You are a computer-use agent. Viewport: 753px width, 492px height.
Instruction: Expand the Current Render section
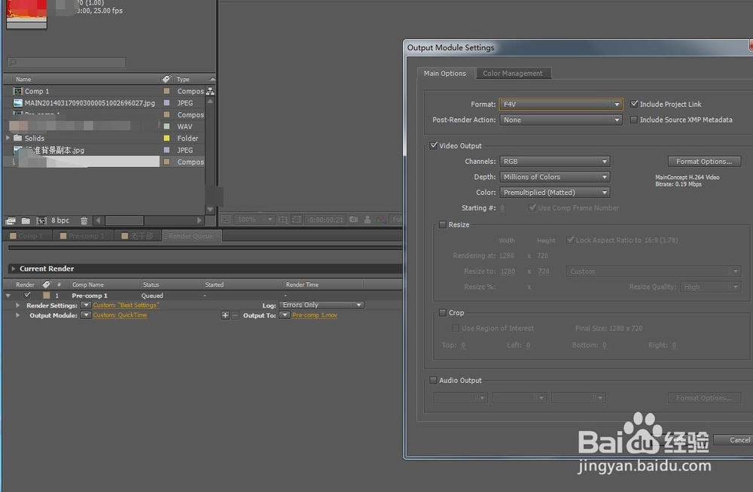(14, 269)
